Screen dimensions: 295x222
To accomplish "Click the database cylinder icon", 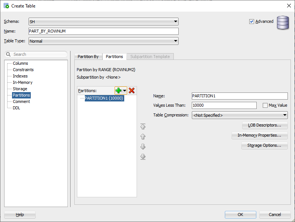I will coord(283,22).
